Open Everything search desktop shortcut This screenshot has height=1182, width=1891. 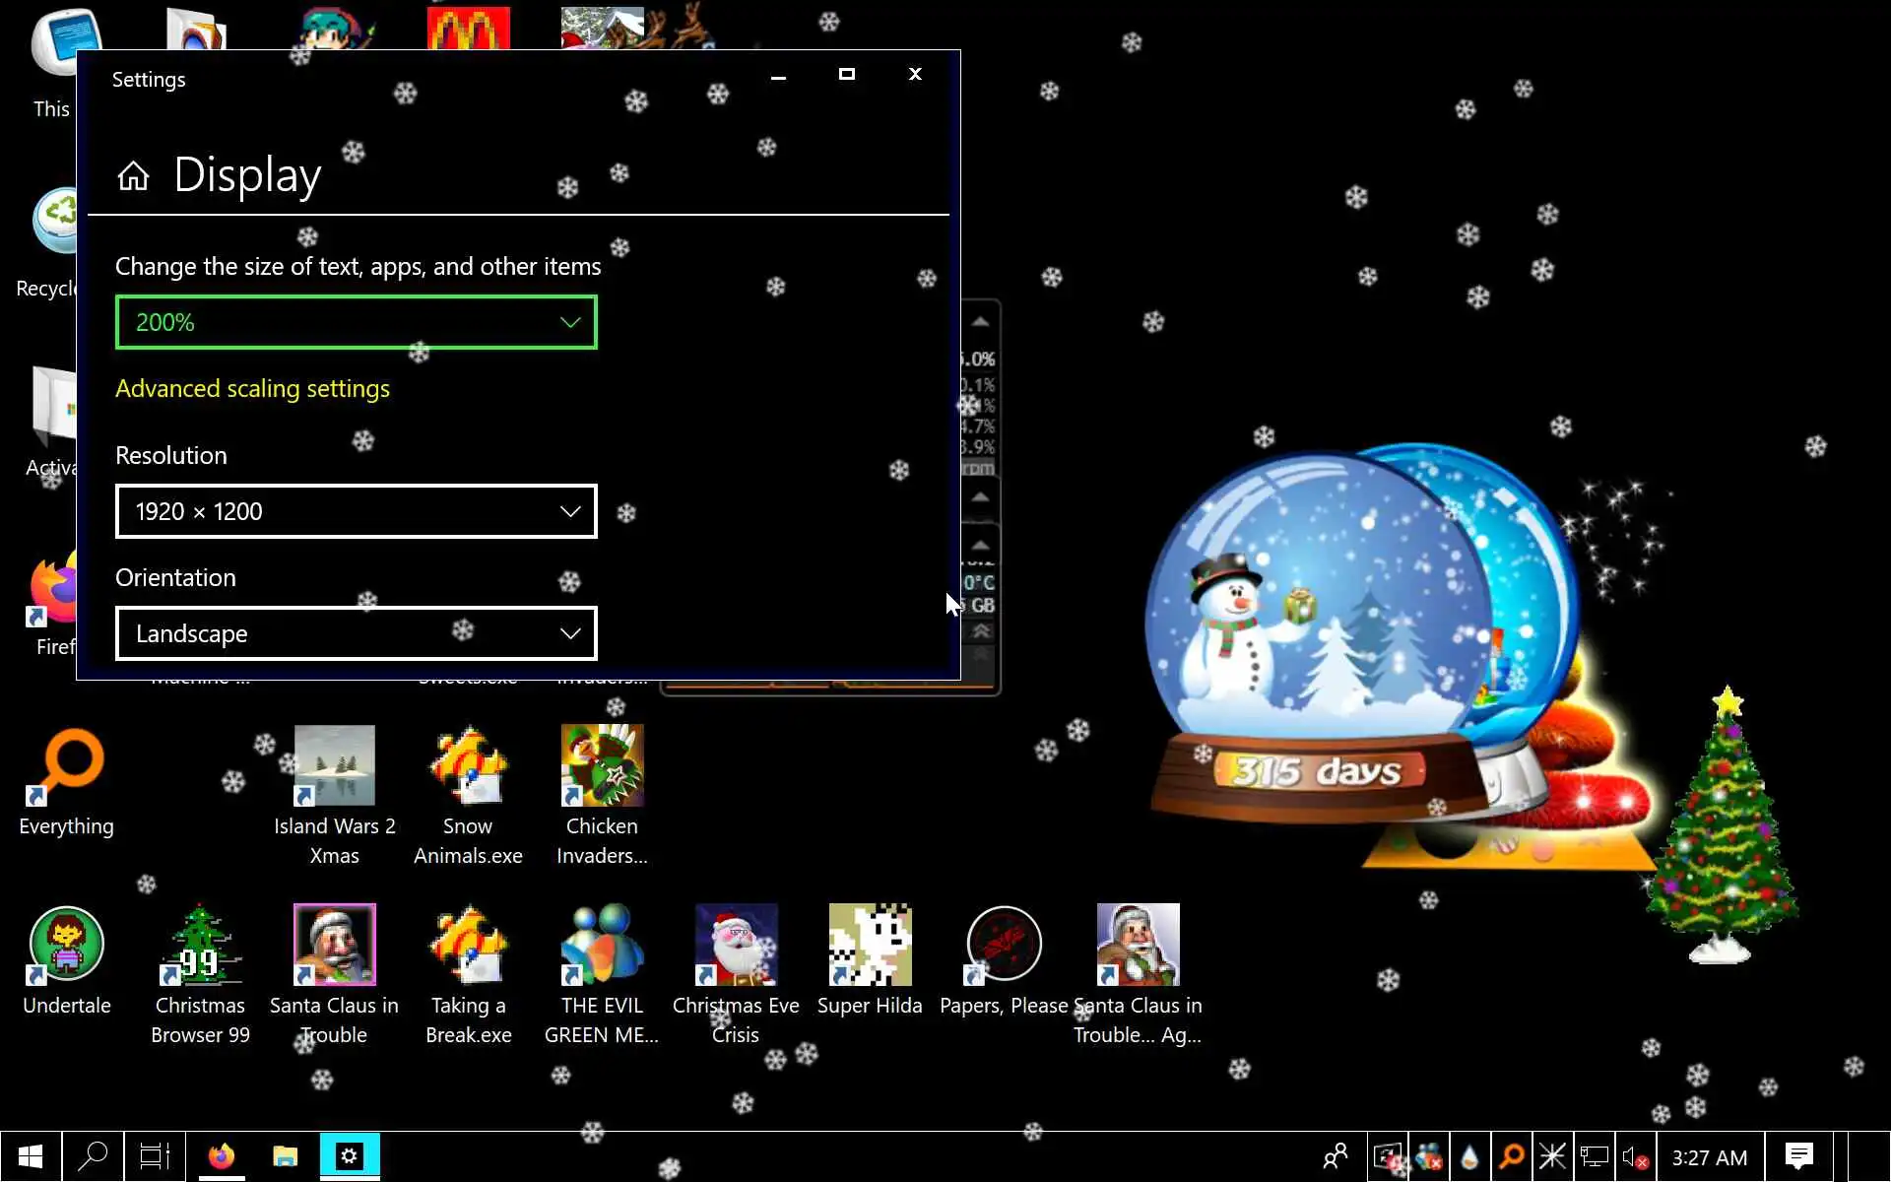point(66,765)
